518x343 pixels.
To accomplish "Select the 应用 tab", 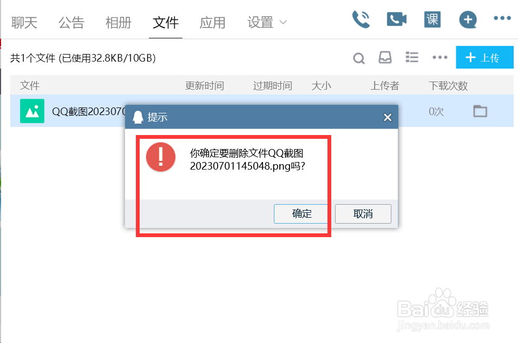I will point(212,23).
